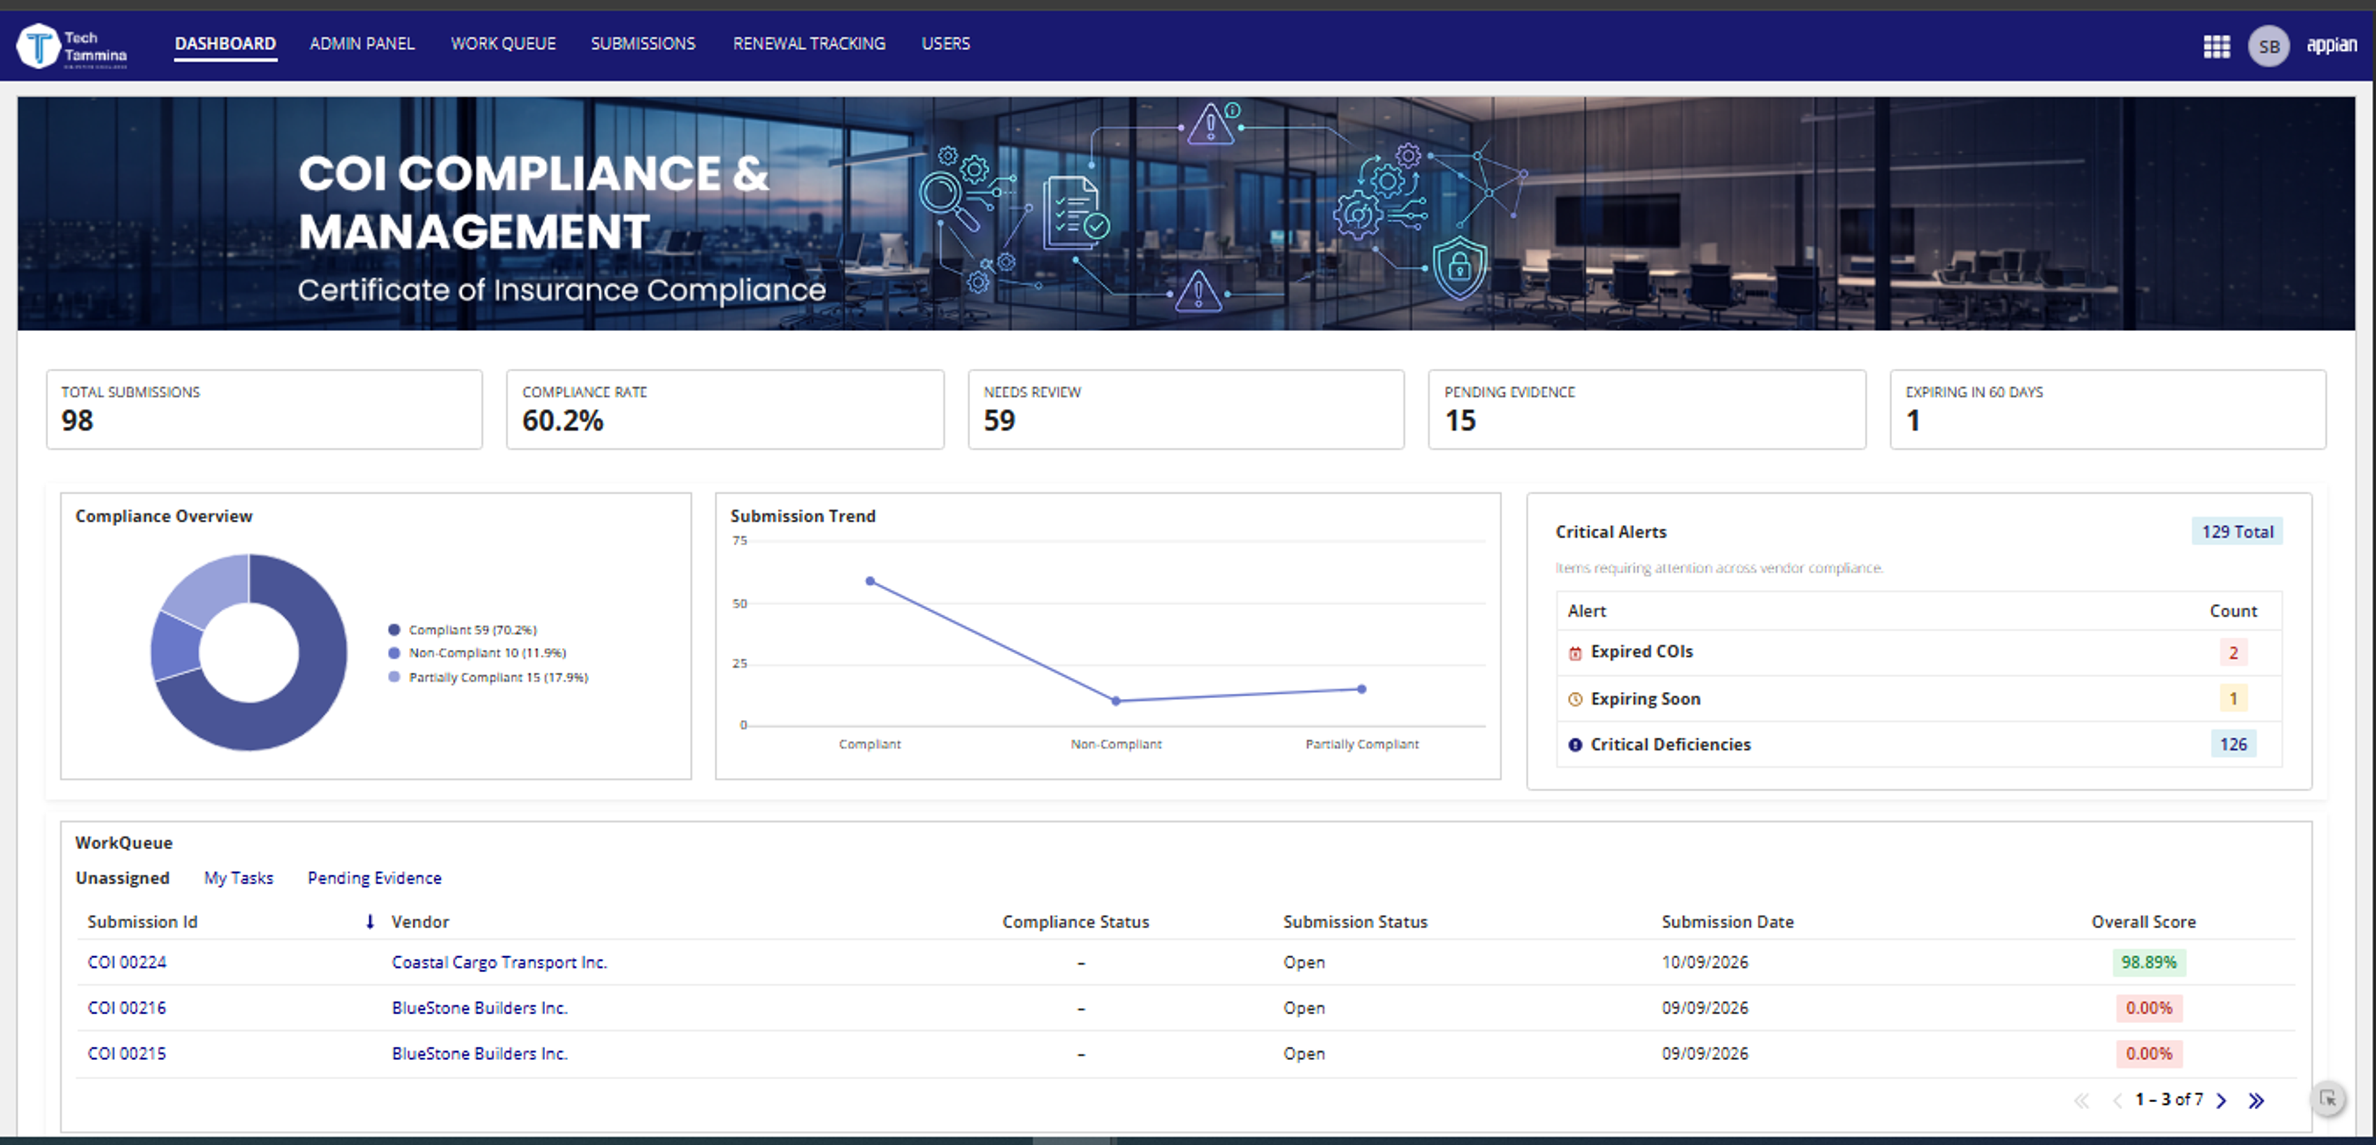Click the Tech Tammina logo
Image resolution: width=2376 pixels, height=1145 pixels.
(x=72, y=46)
